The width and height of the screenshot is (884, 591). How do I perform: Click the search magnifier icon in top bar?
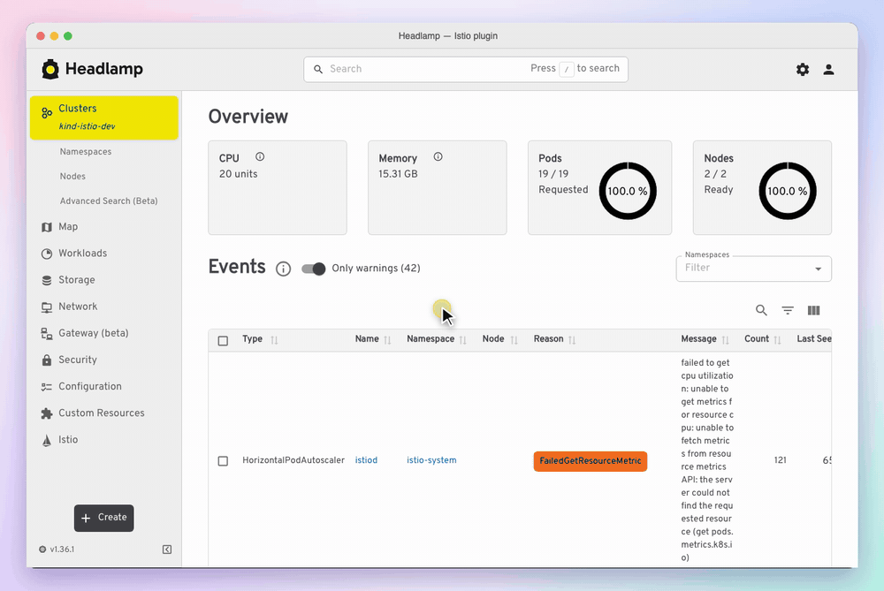coord(318,69)
